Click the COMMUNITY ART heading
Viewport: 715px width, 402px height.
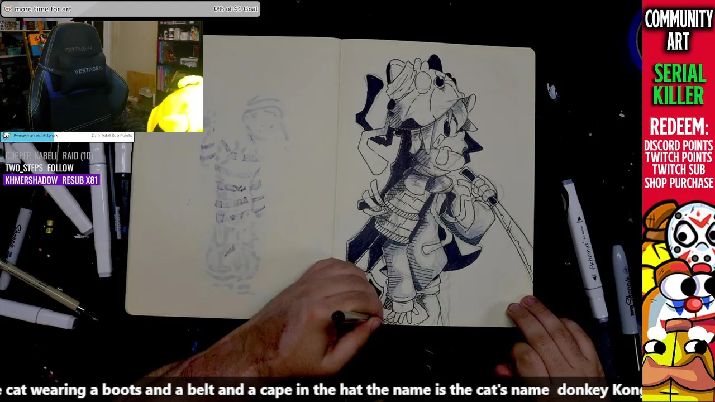coord(678,31)
